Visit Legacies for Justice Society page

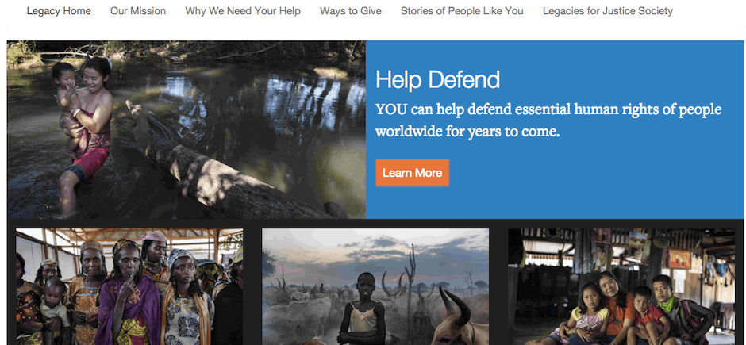(608, 10)
